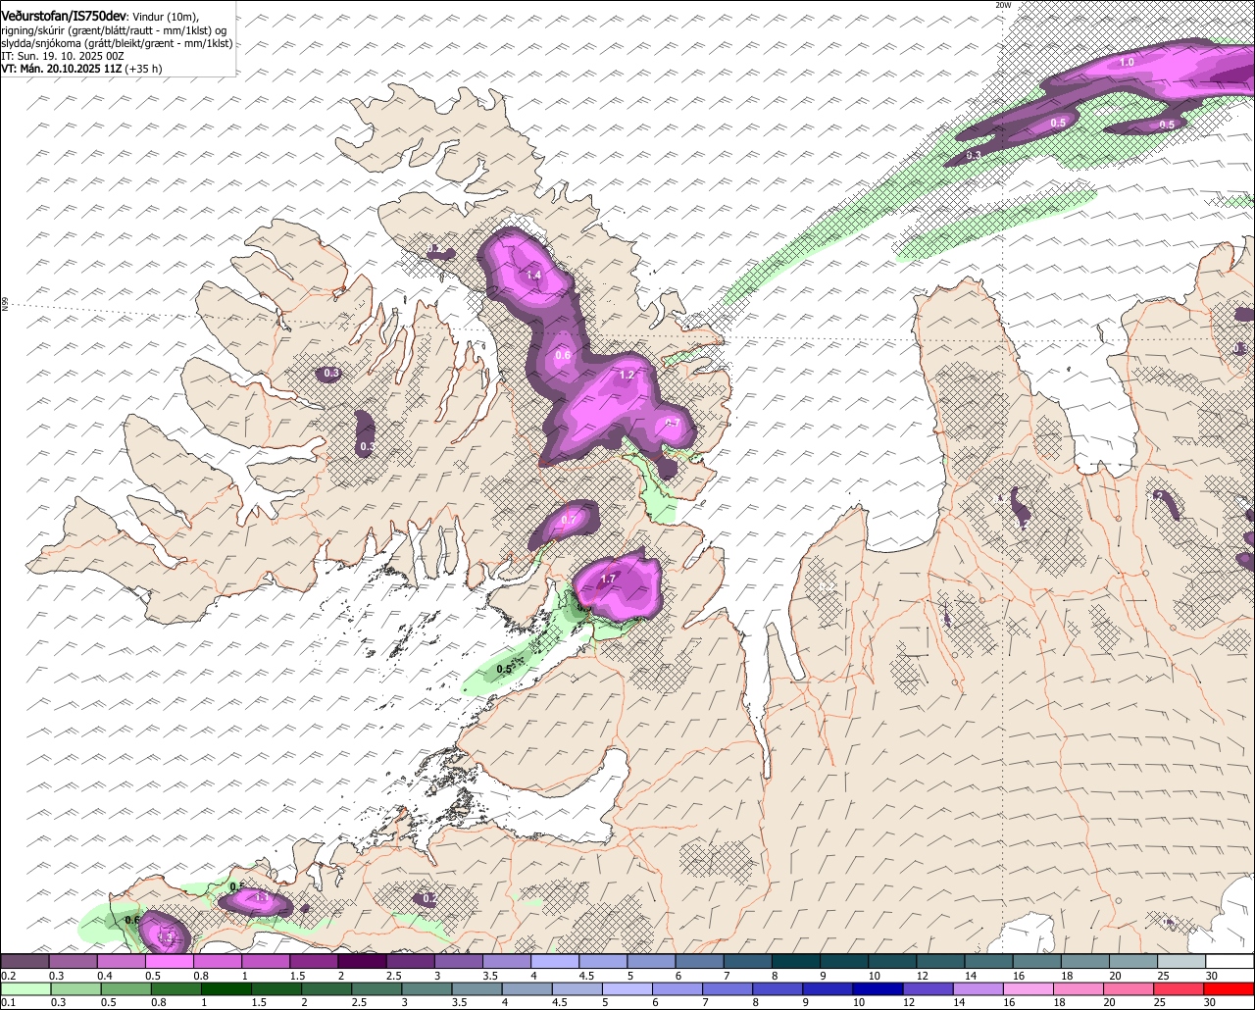Click the "1.0" value in the northeast snow band
The width and height of the screenshot is (1255, 1010).
(1127, 62)
